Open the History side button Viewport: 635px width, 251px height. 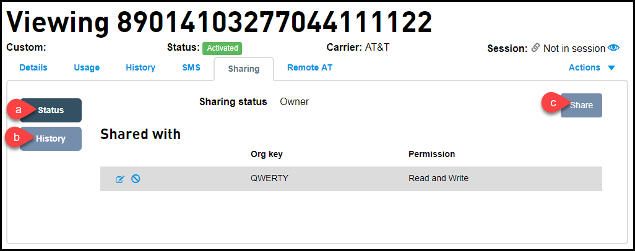(x=51, y=138)
